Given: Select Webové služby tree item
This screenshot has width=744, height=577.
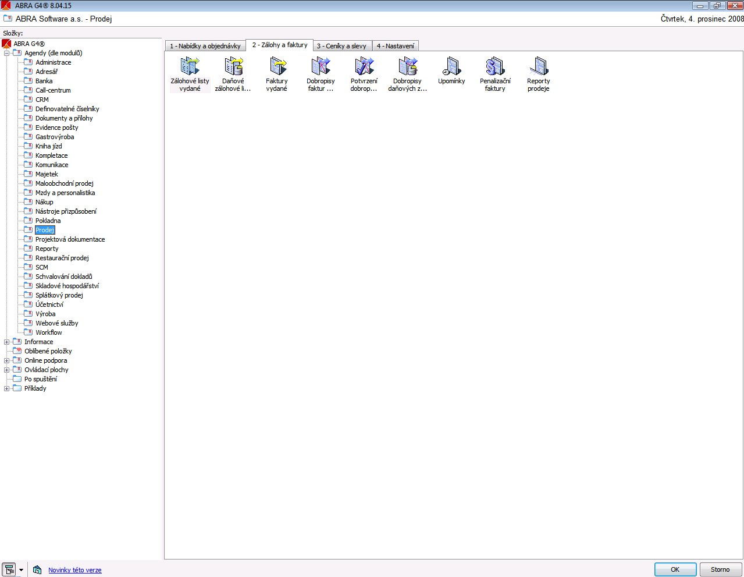Looking at the screenshot, I should pos(57,323).
